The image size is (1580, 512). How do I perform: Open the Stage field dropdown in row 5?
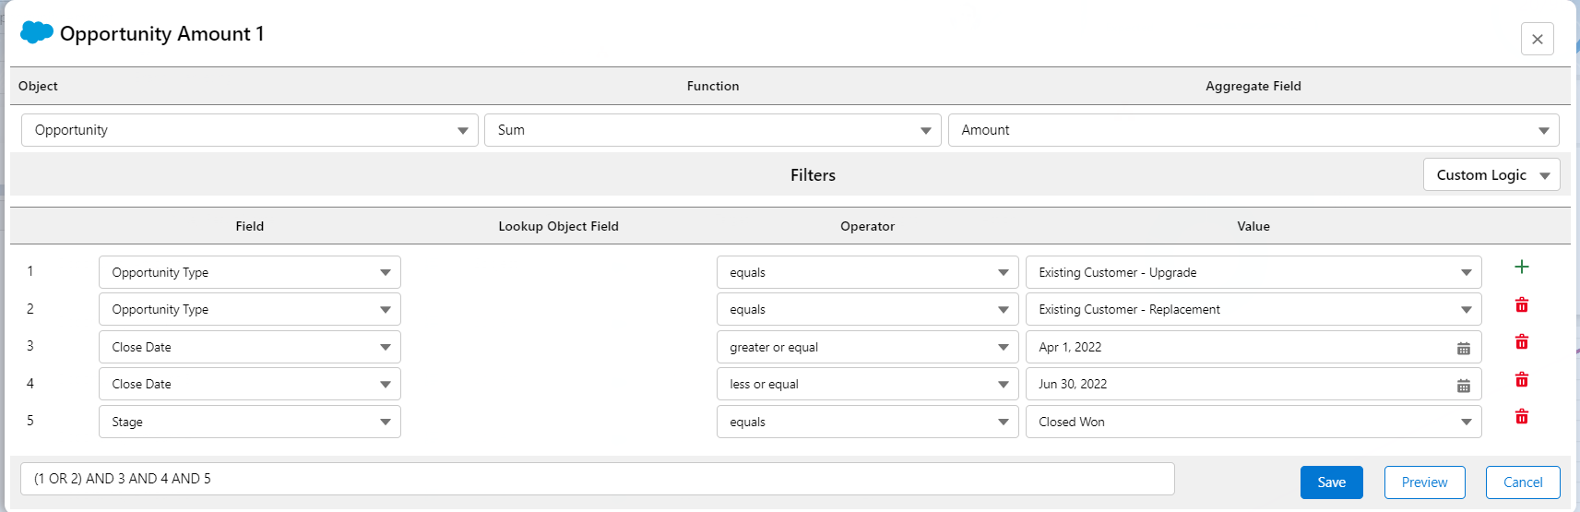[x=249, y=422]
